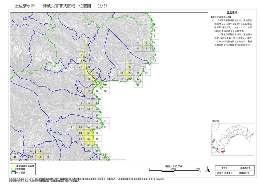Screen dimensions: 260x184
Task: Click grid cell 17 on the map
Action: tap(130, 61)
